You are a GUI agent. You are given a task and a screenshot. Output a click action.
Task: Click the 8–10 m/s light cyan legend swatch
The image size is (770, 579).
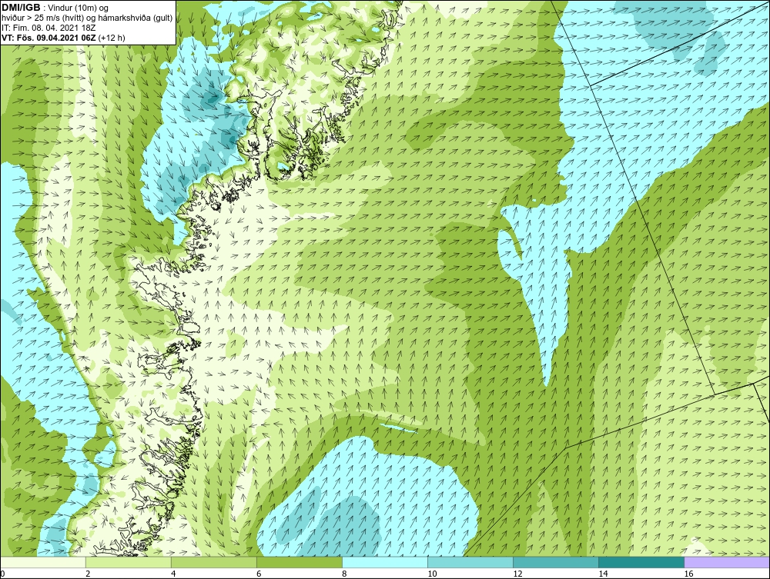coord(385,562)
